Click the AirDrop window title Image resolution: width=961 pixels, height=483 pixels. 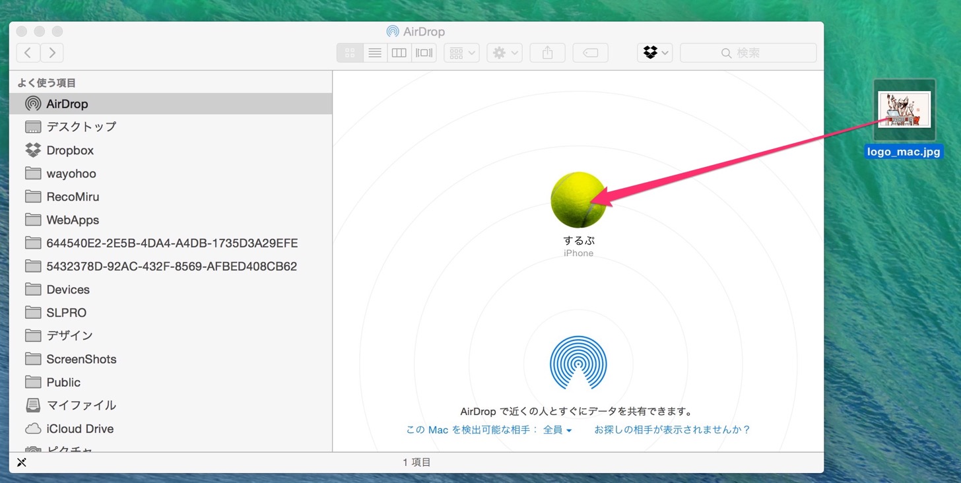point(424,32)
